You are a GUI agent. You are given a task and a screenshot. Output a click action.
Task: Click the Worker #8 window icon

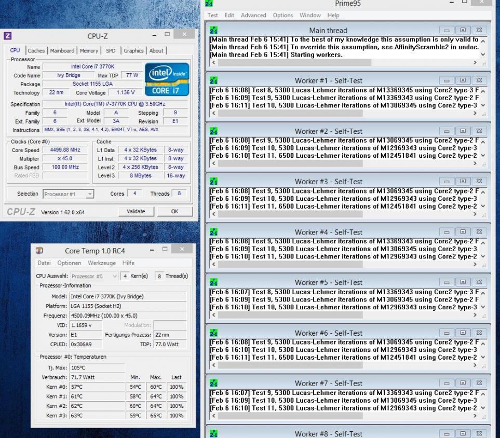213,433
